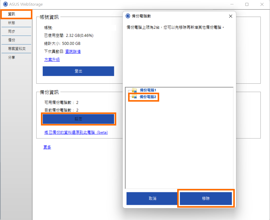Open the 專案資料夾 sidebar tab
This screenshot has width=270, height=220.
pyautogui.click(x=16, y=49)
